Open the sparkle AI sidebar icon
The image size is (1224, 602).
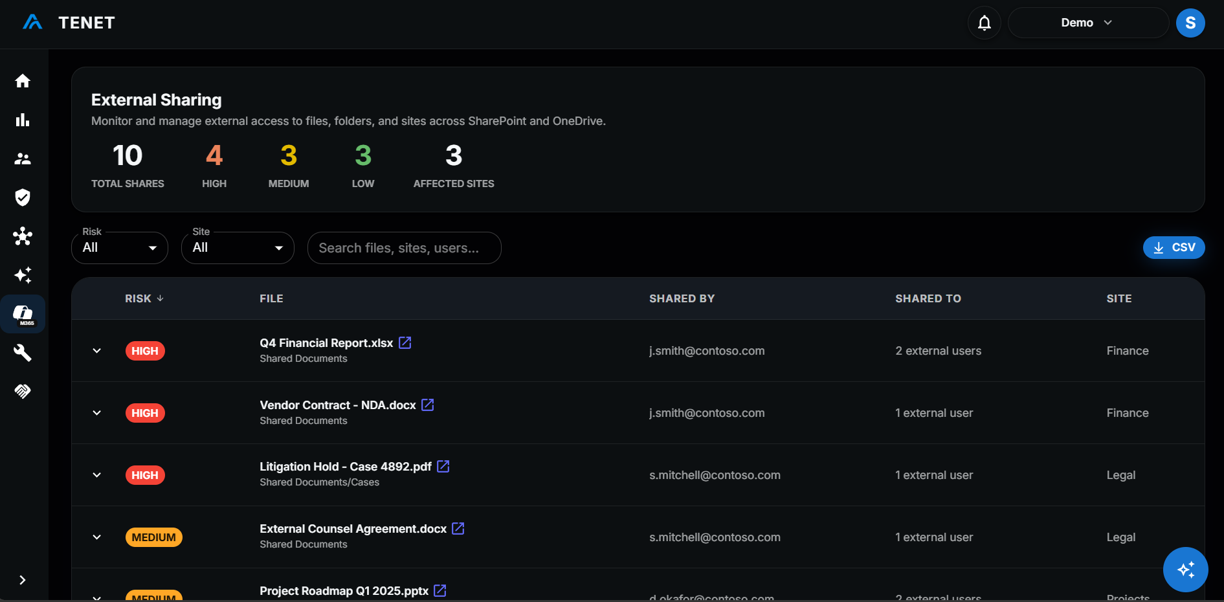point(23,275)
